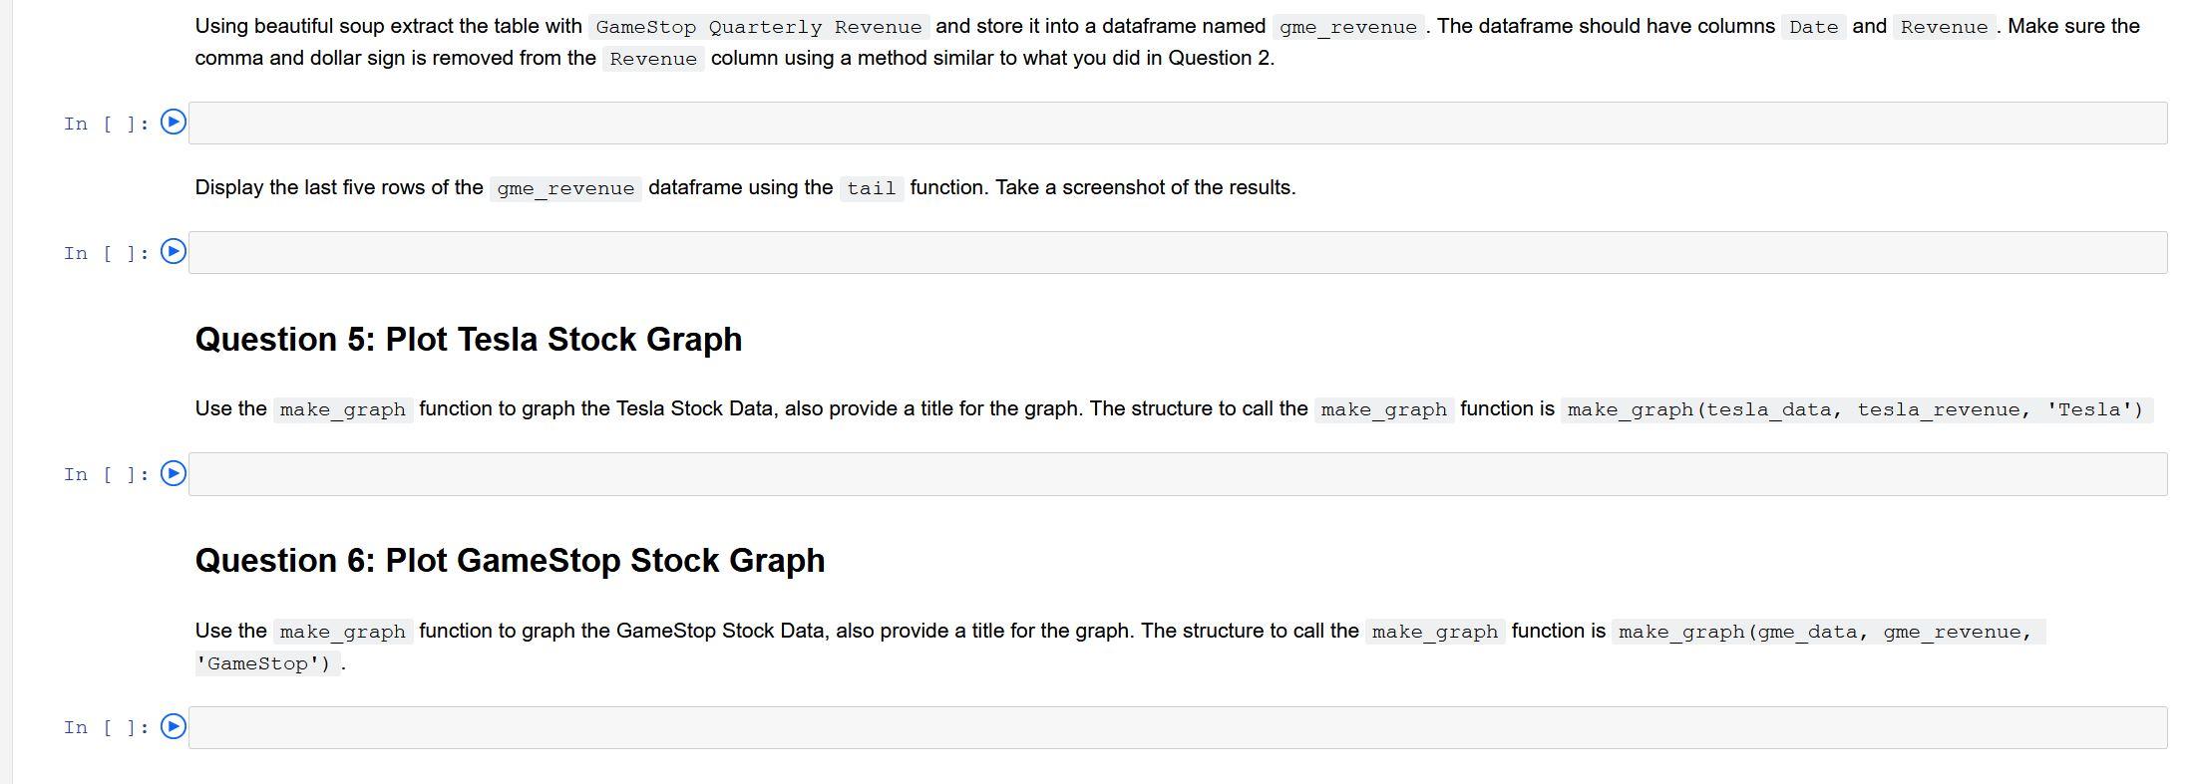Select the In [ ]: prompt under Question 6
This screenshot has height=784, width=2199.
pyautogui.click(x=107, y=727)
